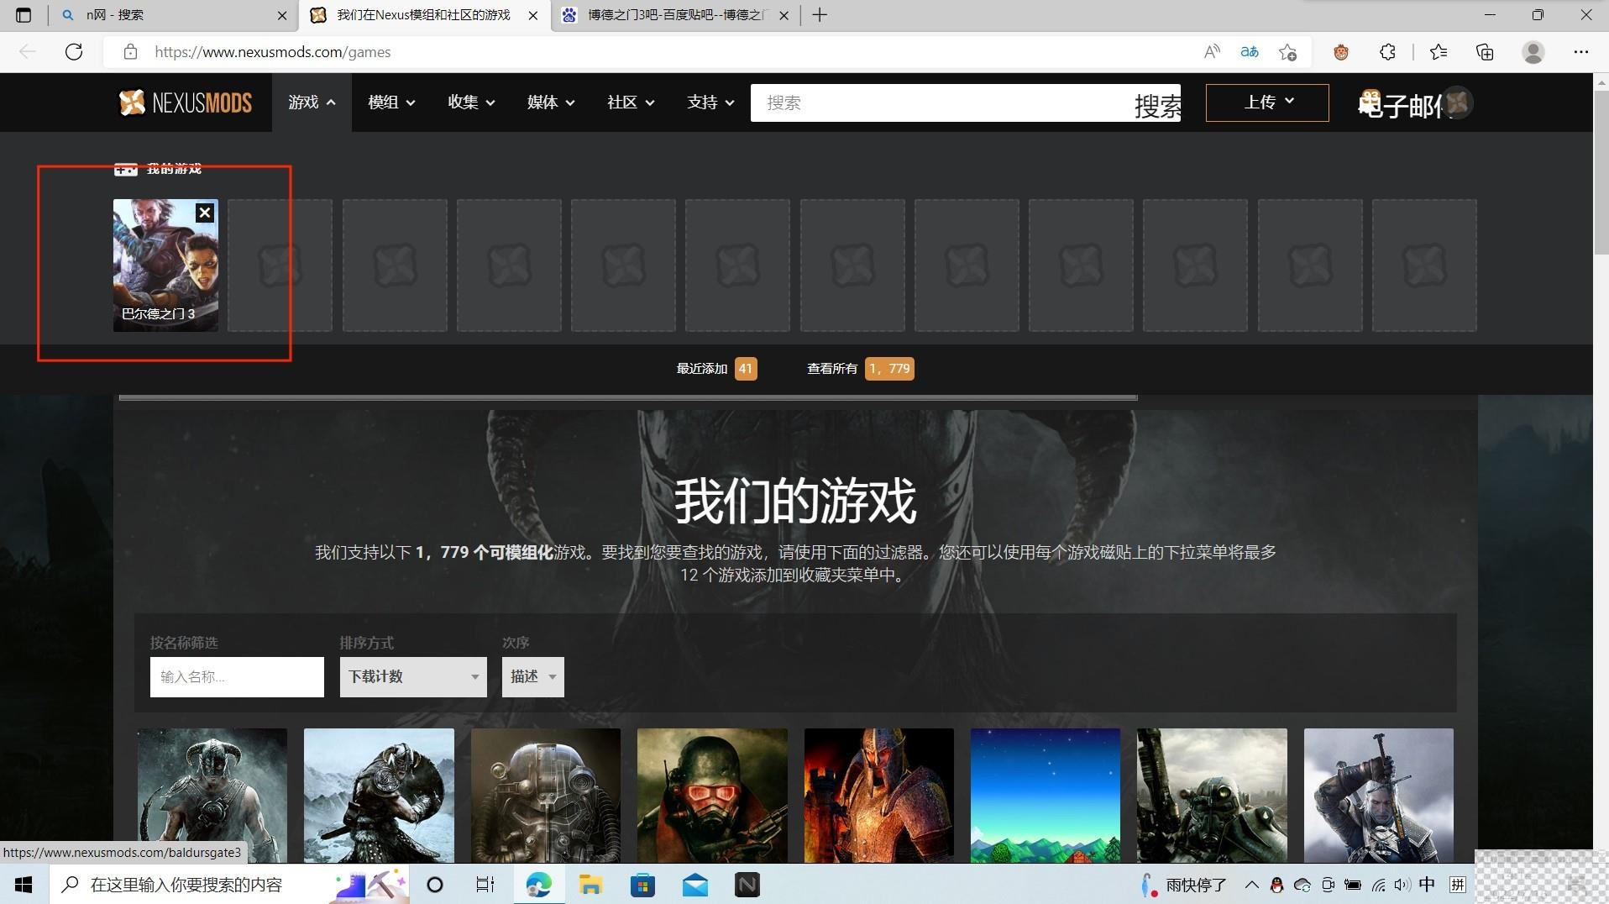1609x904 pixels.
Task: Open the Stardew Valley night-sky thumbnail
Action: coord(1046,796)
